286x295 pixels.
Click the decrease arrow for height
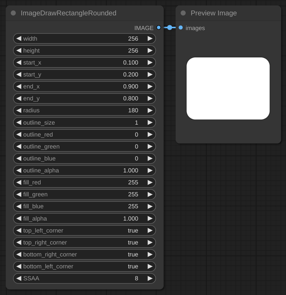[19, 51]
